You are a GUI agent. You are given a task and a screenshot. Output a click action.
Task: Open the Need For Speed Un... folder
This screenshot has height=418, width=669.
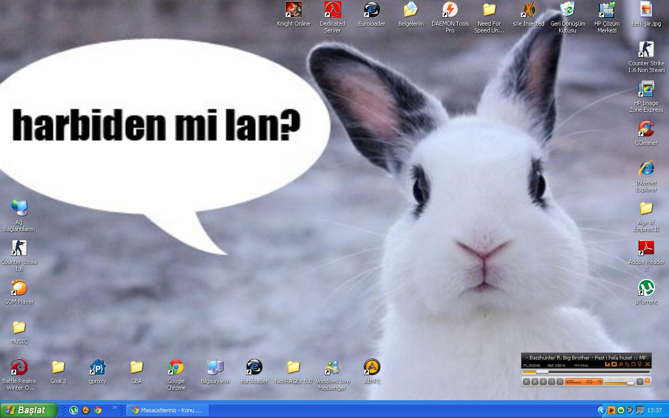(x=489, y=17)
